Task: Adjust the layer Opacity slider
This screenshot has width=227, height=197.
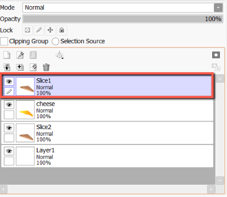Action: pos(123,19)
